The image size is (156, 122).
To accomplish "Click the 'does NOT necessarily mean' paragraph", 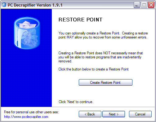I will pos(100,57).
